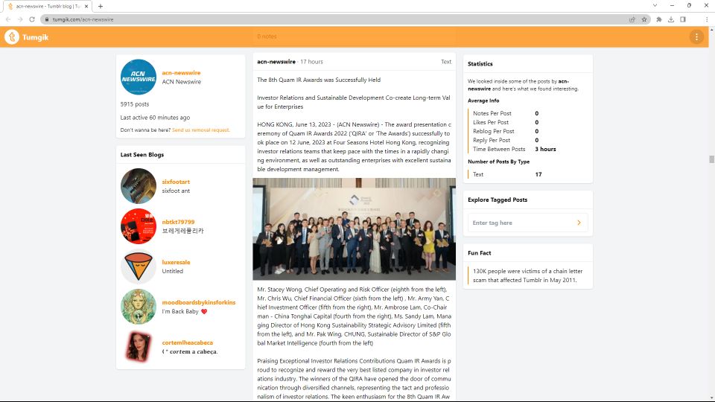Viewport: 715px width, 402px height.
Task: Click Notes Per Post statistic row
Action: coord(506,113)
